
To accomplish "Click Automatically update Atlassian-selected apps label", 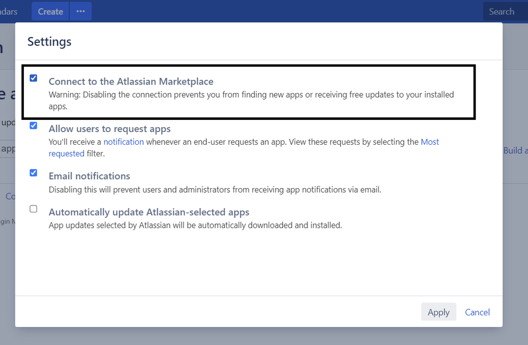I will pos(149,212).
